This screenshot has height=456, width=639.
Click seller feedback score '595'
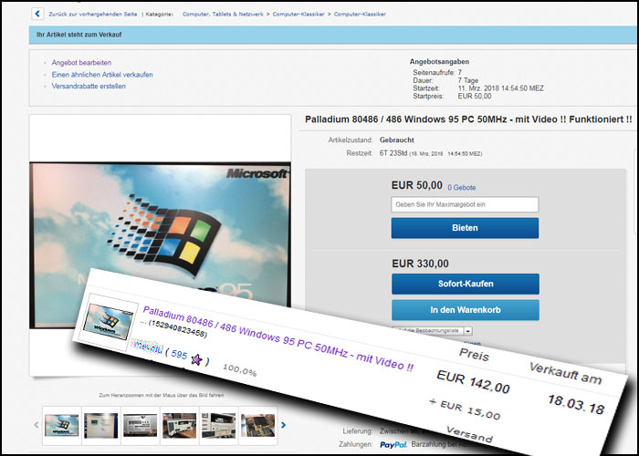179,354
